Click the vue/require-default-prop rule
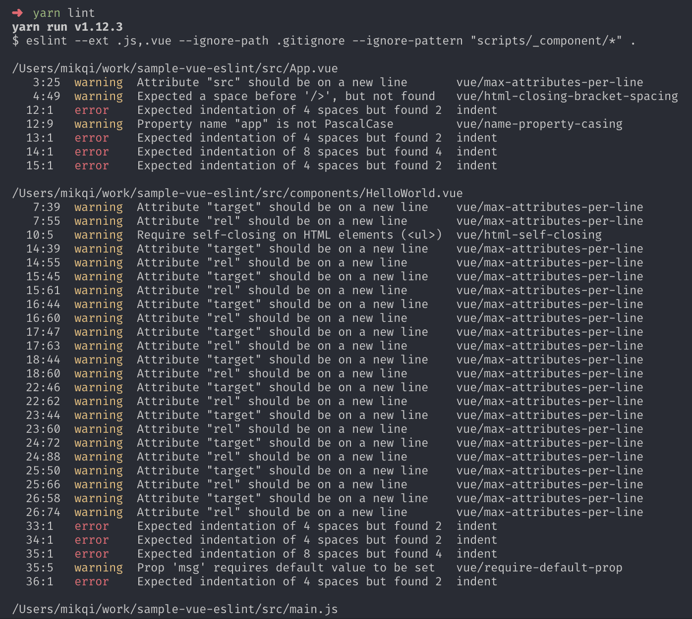Image resolution: width=692 pixels, height=619 pixels. [x=539, y=567]
